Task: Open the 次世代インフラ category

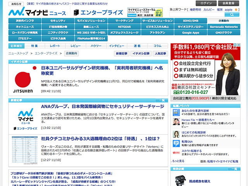Action: click(25, 21)
